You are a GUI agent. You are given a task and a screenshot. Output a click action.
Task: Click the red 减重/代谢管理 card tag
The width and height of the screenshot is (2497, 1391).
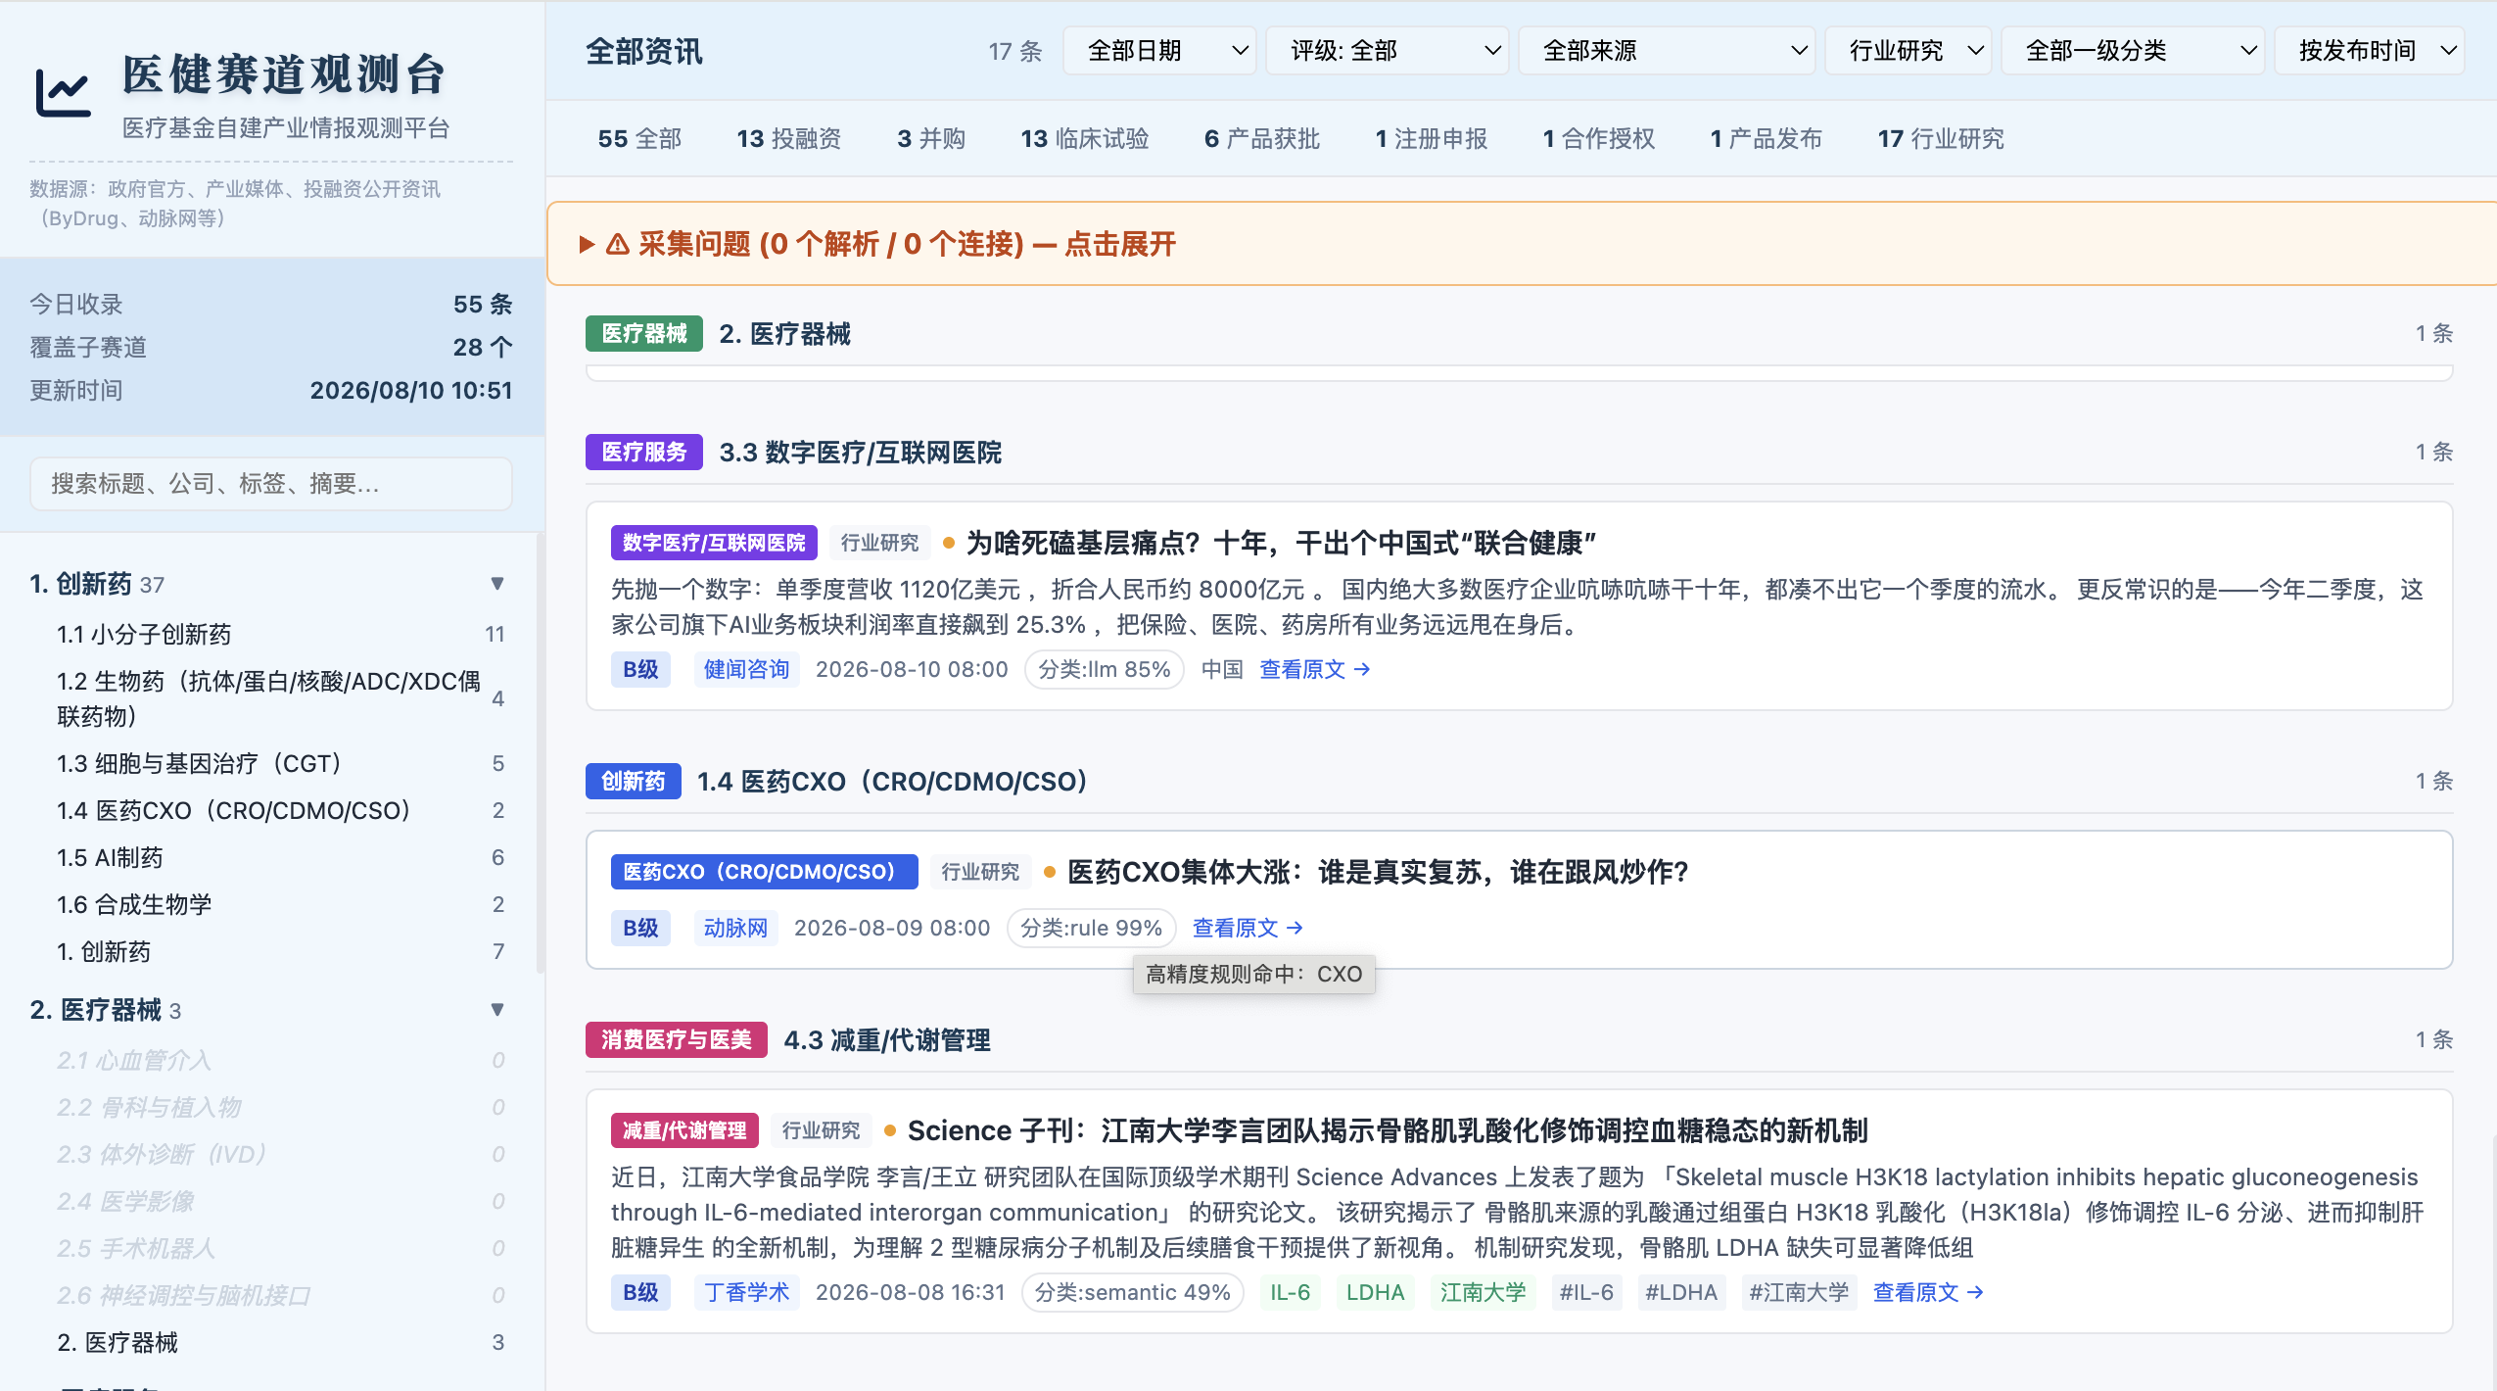[x=684, y=1131]
